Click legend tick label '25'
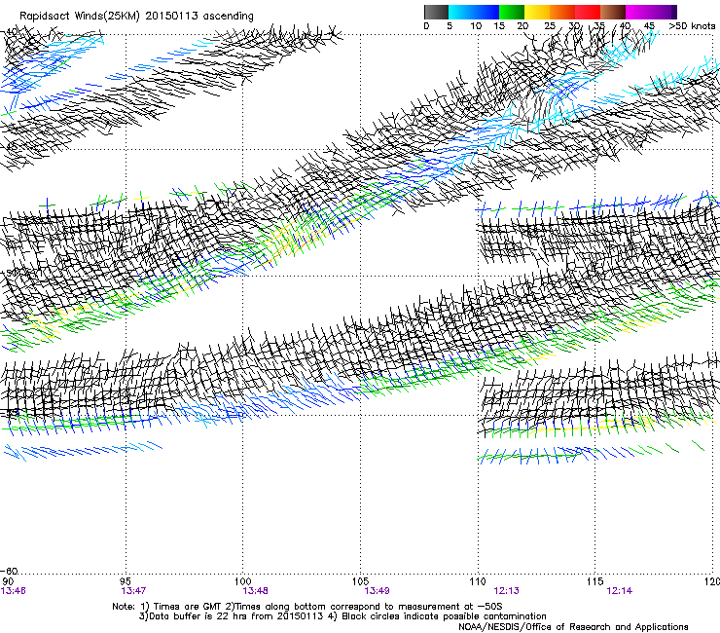 (x=550, y=26)
